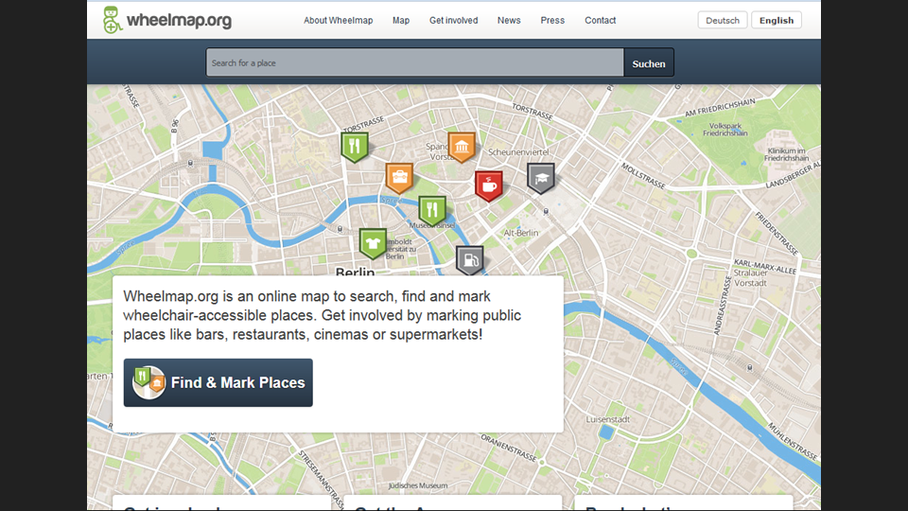
Task: Open About Wheelmap menu item
Action: [339, 20]
